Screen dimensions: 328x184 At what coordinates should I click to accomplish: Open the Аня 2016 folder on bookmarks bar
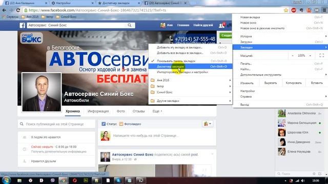[30, 17]
